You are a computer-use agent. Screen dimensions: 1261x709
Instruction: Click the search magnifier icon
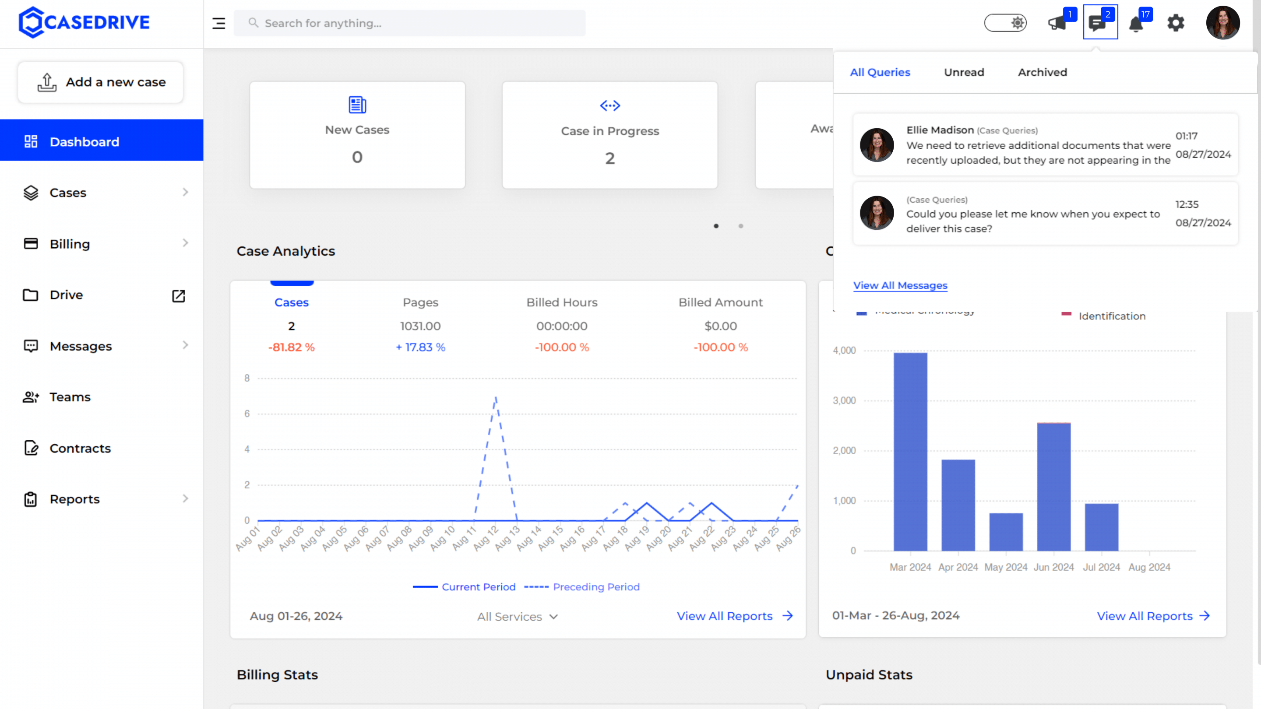[253, 22]
